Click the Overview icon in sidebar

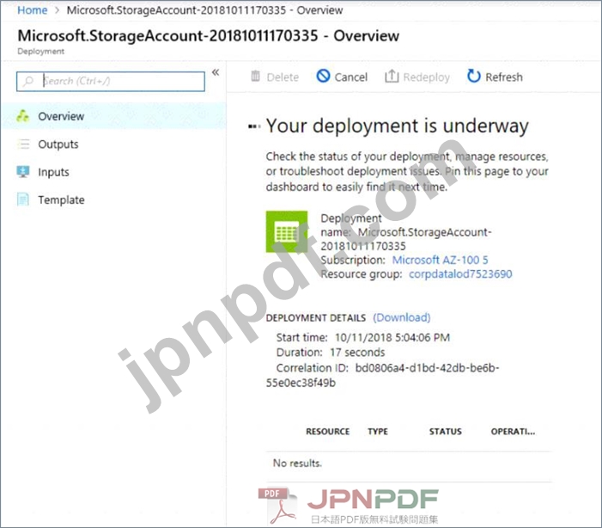tap(22, 116)
